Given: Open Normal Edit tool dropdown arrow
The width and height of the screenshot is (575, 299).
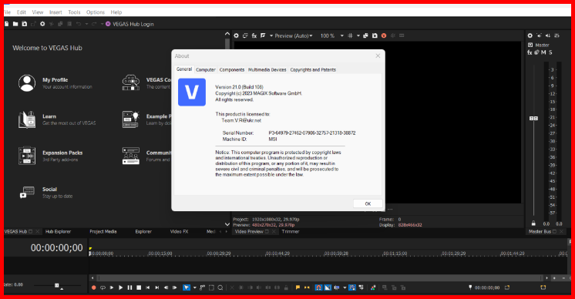Looking at the screenshot, I should click(x=195, y=287).
